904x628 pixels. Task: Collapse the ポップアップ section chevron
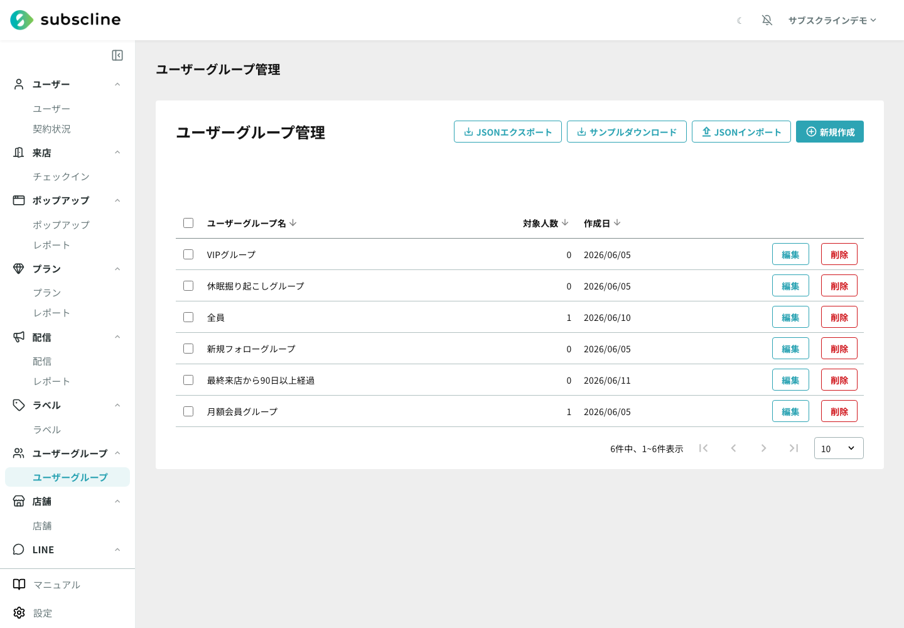(117, 200)
